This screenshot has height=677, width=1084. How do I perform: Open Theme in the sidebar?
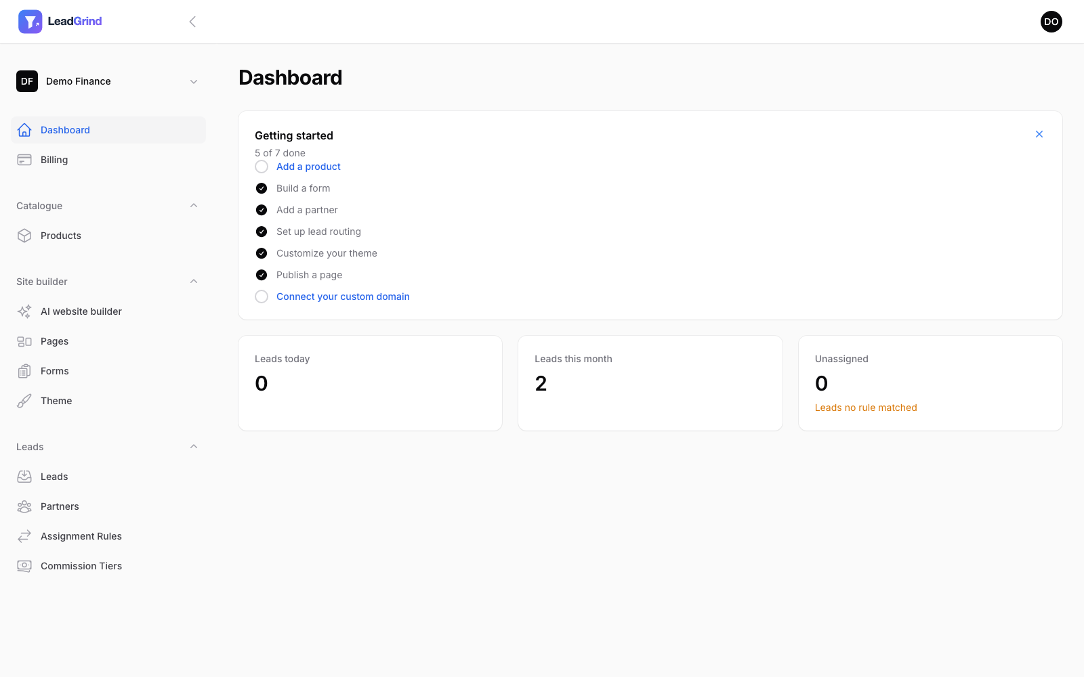tap(108, 401)
